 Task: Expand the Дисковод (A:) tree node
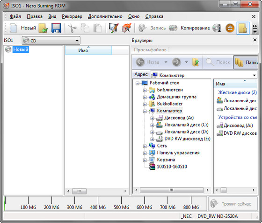click(x=152, y=118)
